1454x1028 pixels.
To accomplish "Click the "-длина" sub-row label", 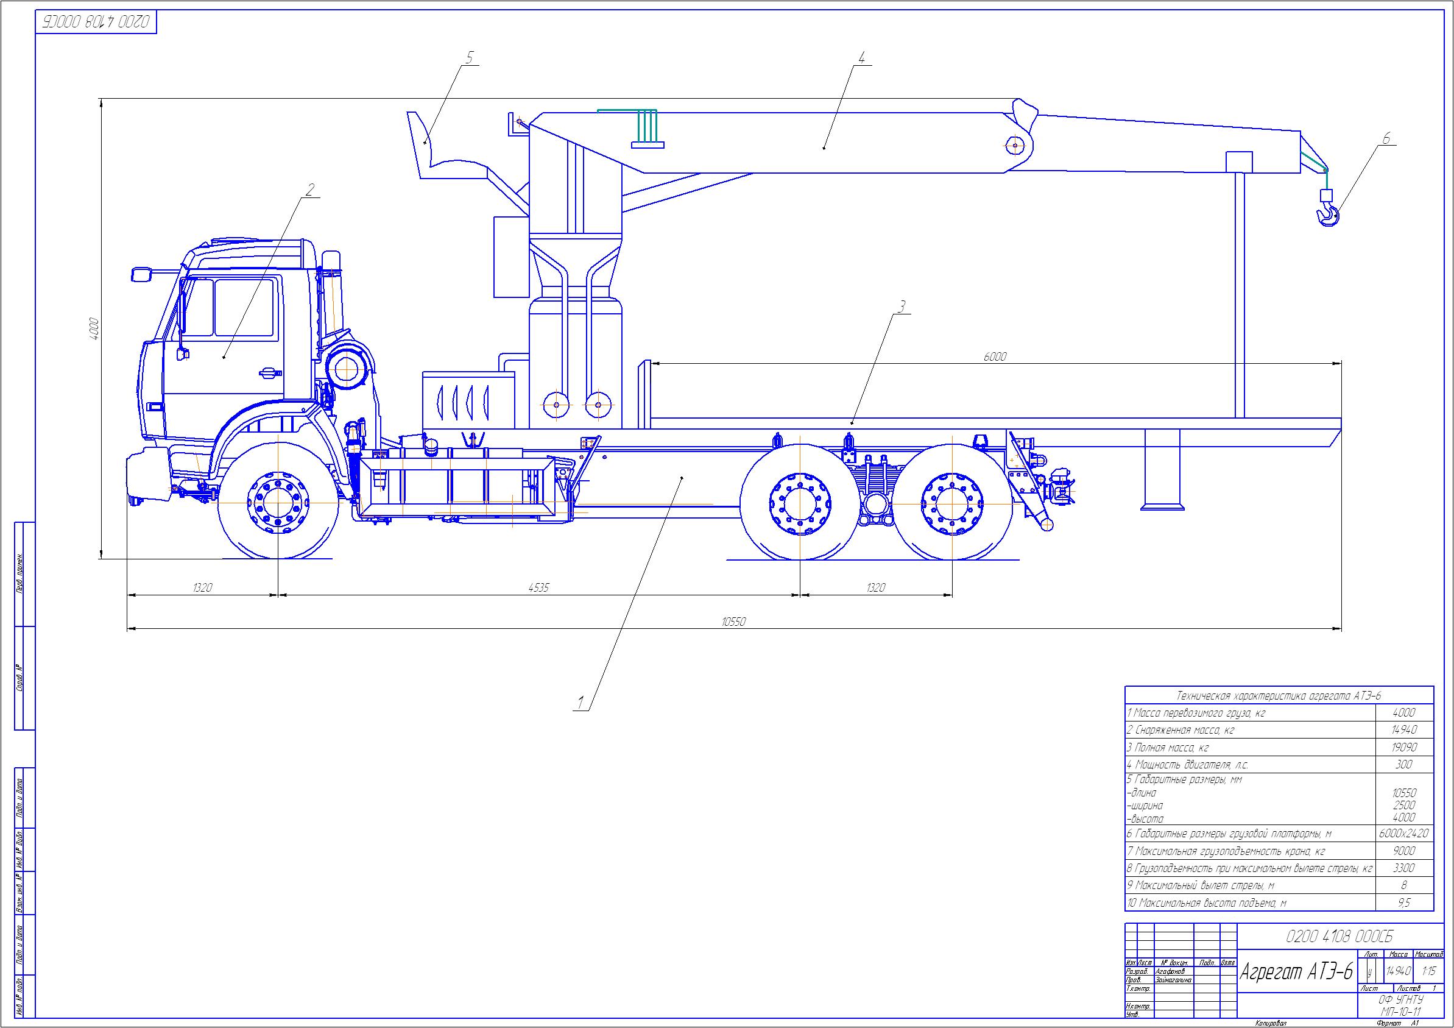I will coord(1142,792).
